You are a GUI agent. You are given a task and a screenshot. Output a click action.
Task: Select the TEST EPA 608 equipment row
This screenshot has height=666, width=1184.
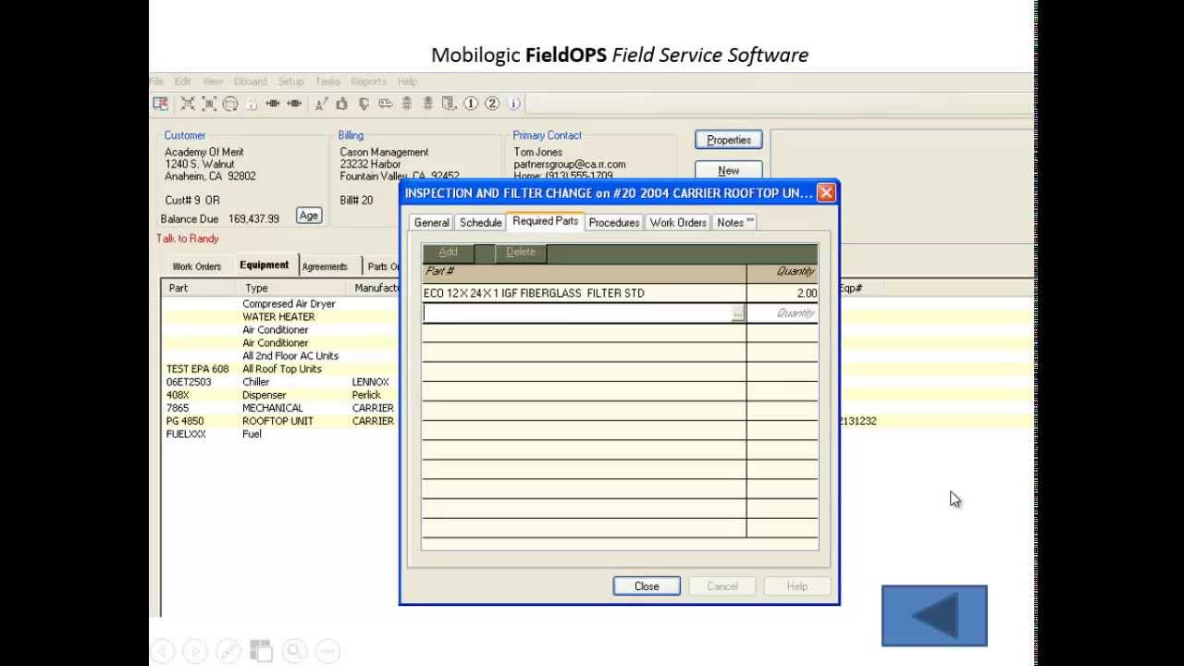(x=281, y=368)
